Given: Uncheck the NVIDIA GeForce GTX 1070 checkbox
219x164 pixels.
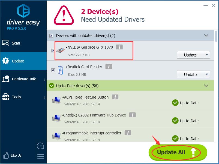Looking at the screenshot, I should (x=53, y=51).
